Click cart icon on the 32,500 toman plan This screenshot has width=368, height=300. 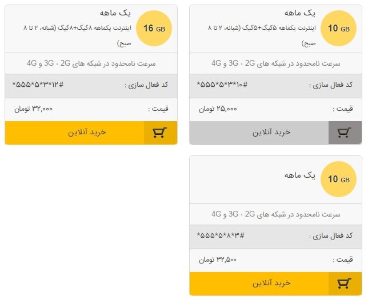(345, 283)
